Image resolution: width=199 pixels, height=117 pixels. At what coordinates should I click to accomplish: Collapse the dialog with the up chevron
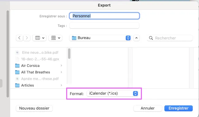[x=137, y=38]
